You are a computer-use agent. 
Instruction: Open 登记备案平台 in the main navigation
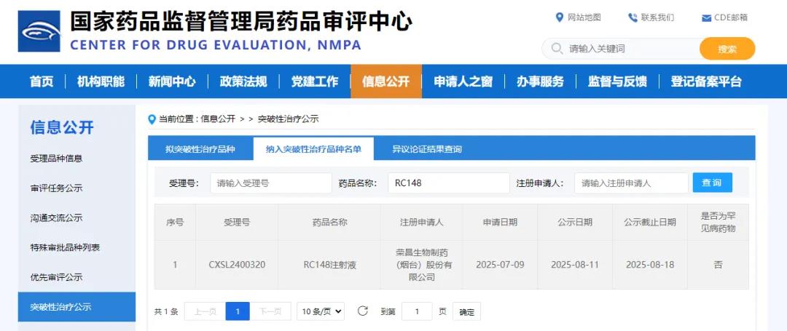pos(706,81)
